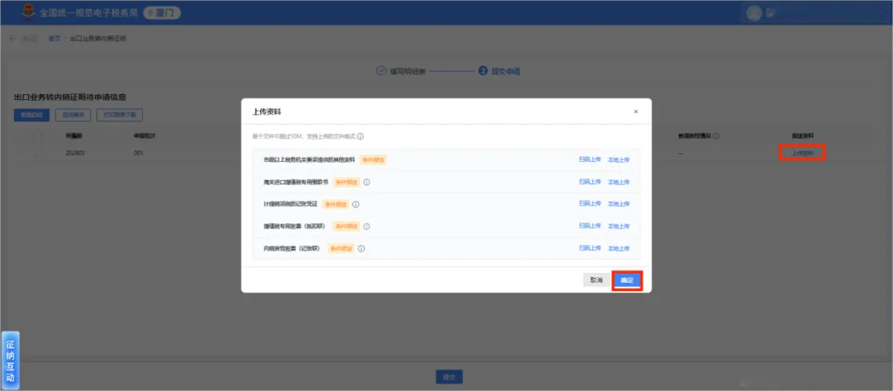Image resolution: width=893 pixels, height=391 pixels.
Task: Close the 上传资料 dialog with X
Action: tap(636, 112)
